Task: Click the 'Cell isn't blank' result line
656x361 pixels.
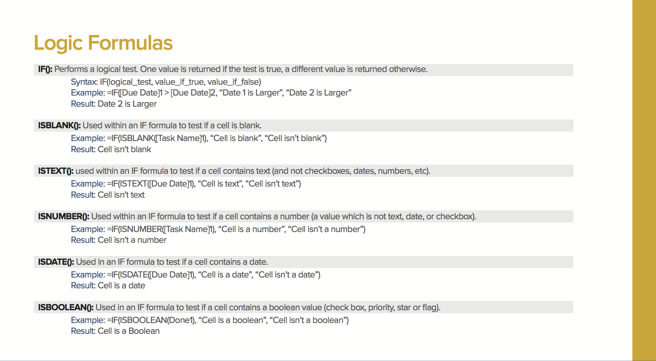Action: (111, 150)
